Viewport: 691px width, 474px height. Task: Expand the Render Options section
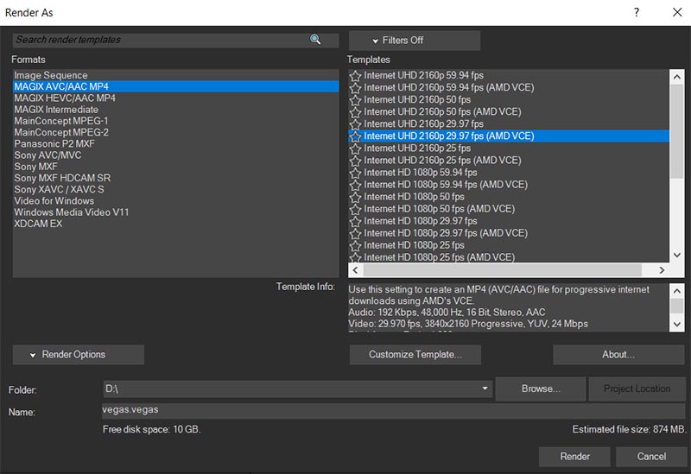[x=79, y=355]
